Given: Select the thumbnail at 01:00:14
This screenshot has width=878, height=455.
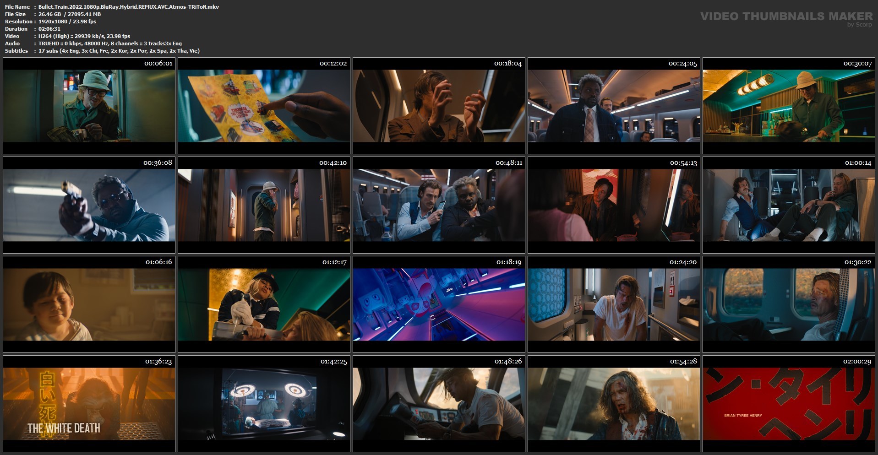Looking at the screenshot, I should (x=789, y=205).
